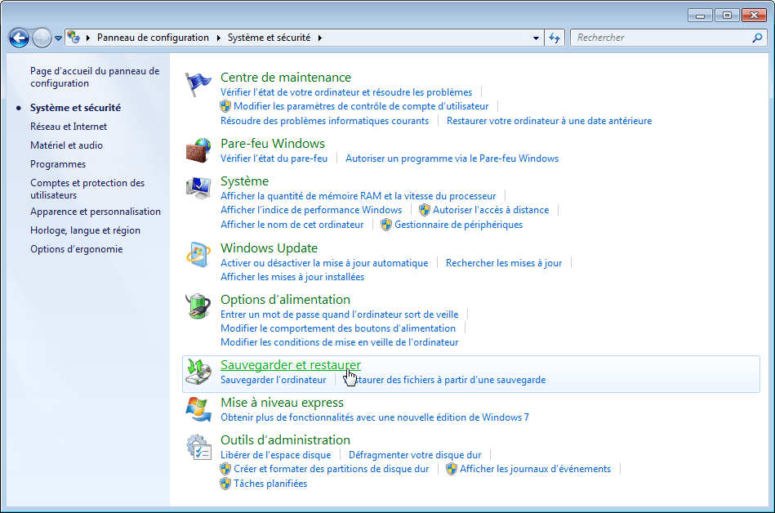The image size is (775, 513).
Task: Click Panneau de configuration breadcrumb
Action: point(153,38)
